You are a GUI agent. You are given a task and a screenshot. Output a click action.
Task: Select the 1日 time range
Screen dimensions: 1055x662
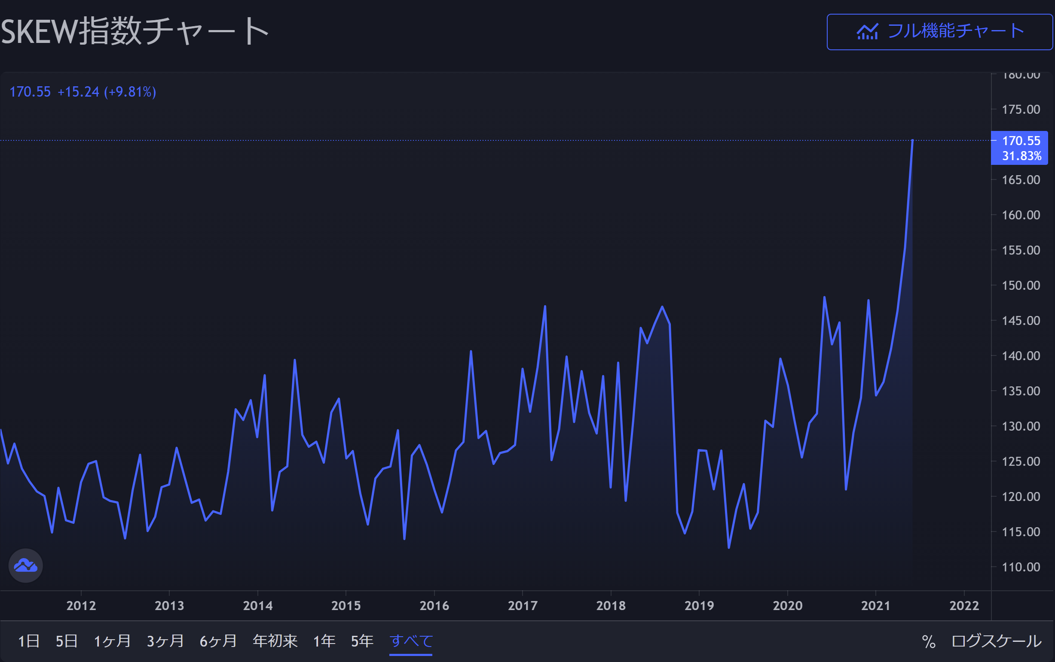(28, 641)
